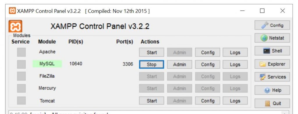
Task: Toggle the FileZilla service checkbox
Action: 21,76
